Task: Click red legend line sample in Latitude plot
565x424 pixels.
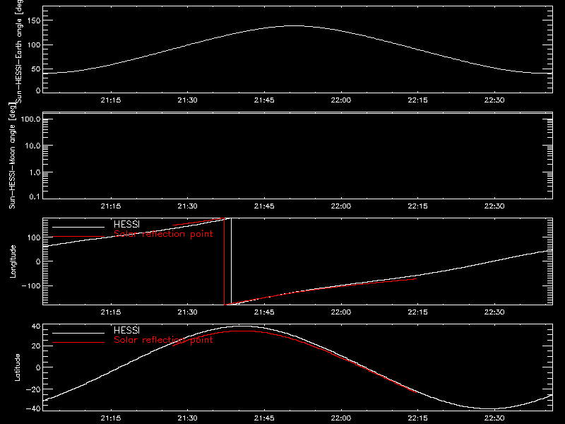Action: tap(78, 343)
